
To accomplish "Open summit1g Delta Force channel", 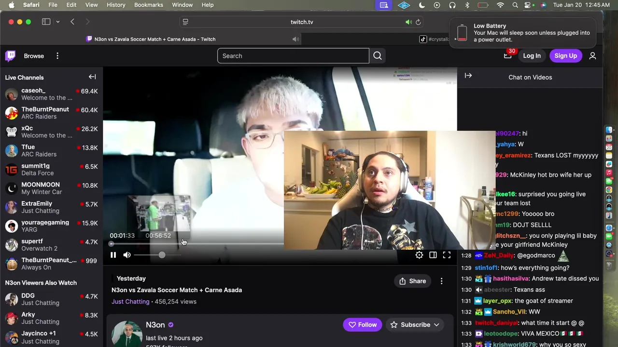I will pyautogui.click(x=51, y=169).
